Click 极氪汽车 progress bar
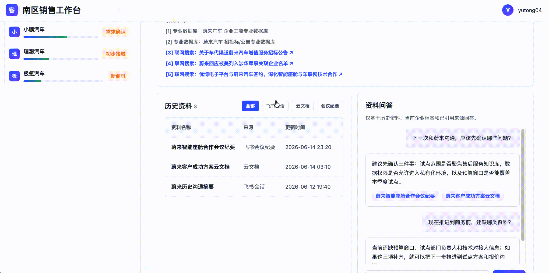Image resolution: width=549 pixels, height=273 pixels. pyautogui.click(x=63, y=81)
